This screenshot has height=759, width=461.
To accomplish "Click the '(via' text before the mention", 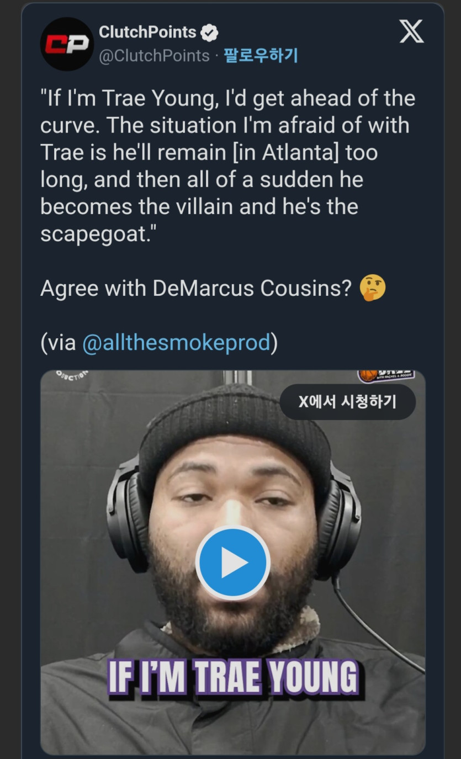I will [x=59, y=343].
